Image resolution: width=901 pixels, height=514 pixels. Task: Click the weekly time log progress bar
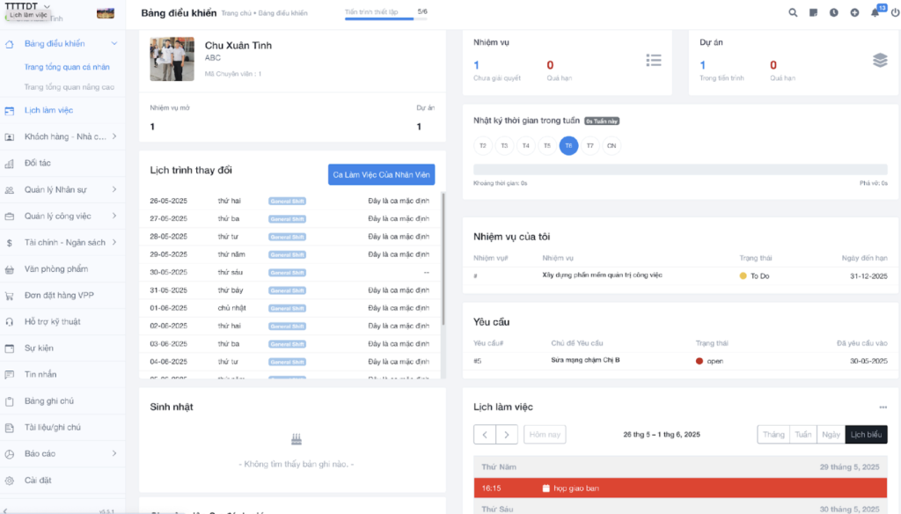[680, 170]
